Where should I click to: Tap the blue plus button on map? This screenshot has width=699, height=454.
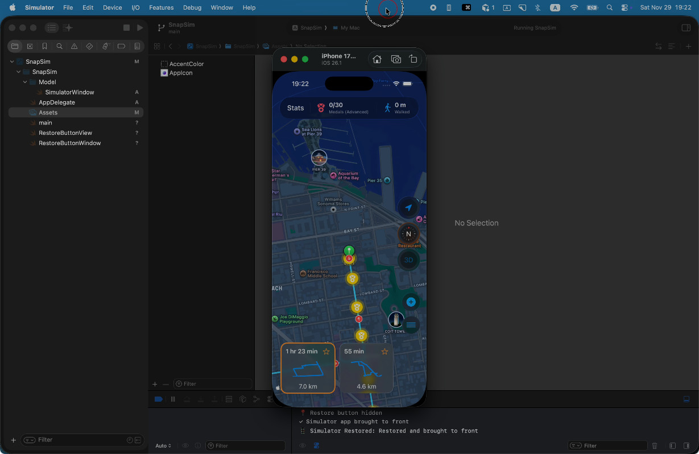411,302
